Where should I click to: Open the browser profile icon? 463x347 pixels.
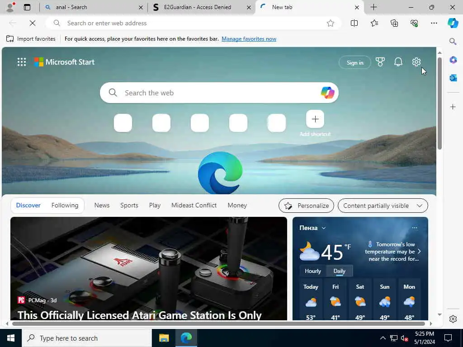pos(10,7)
